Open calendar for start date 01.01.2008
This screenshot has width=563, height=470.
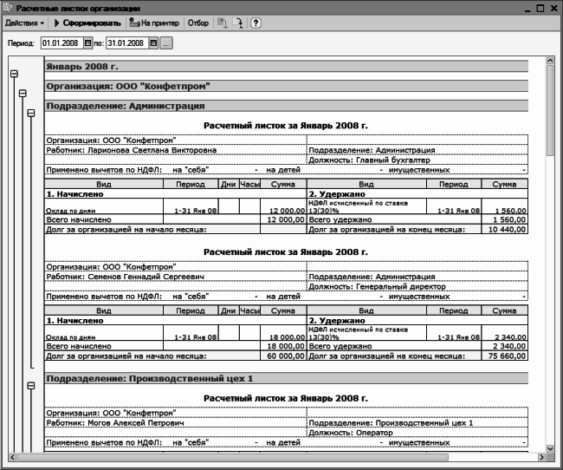pos(88,43)
